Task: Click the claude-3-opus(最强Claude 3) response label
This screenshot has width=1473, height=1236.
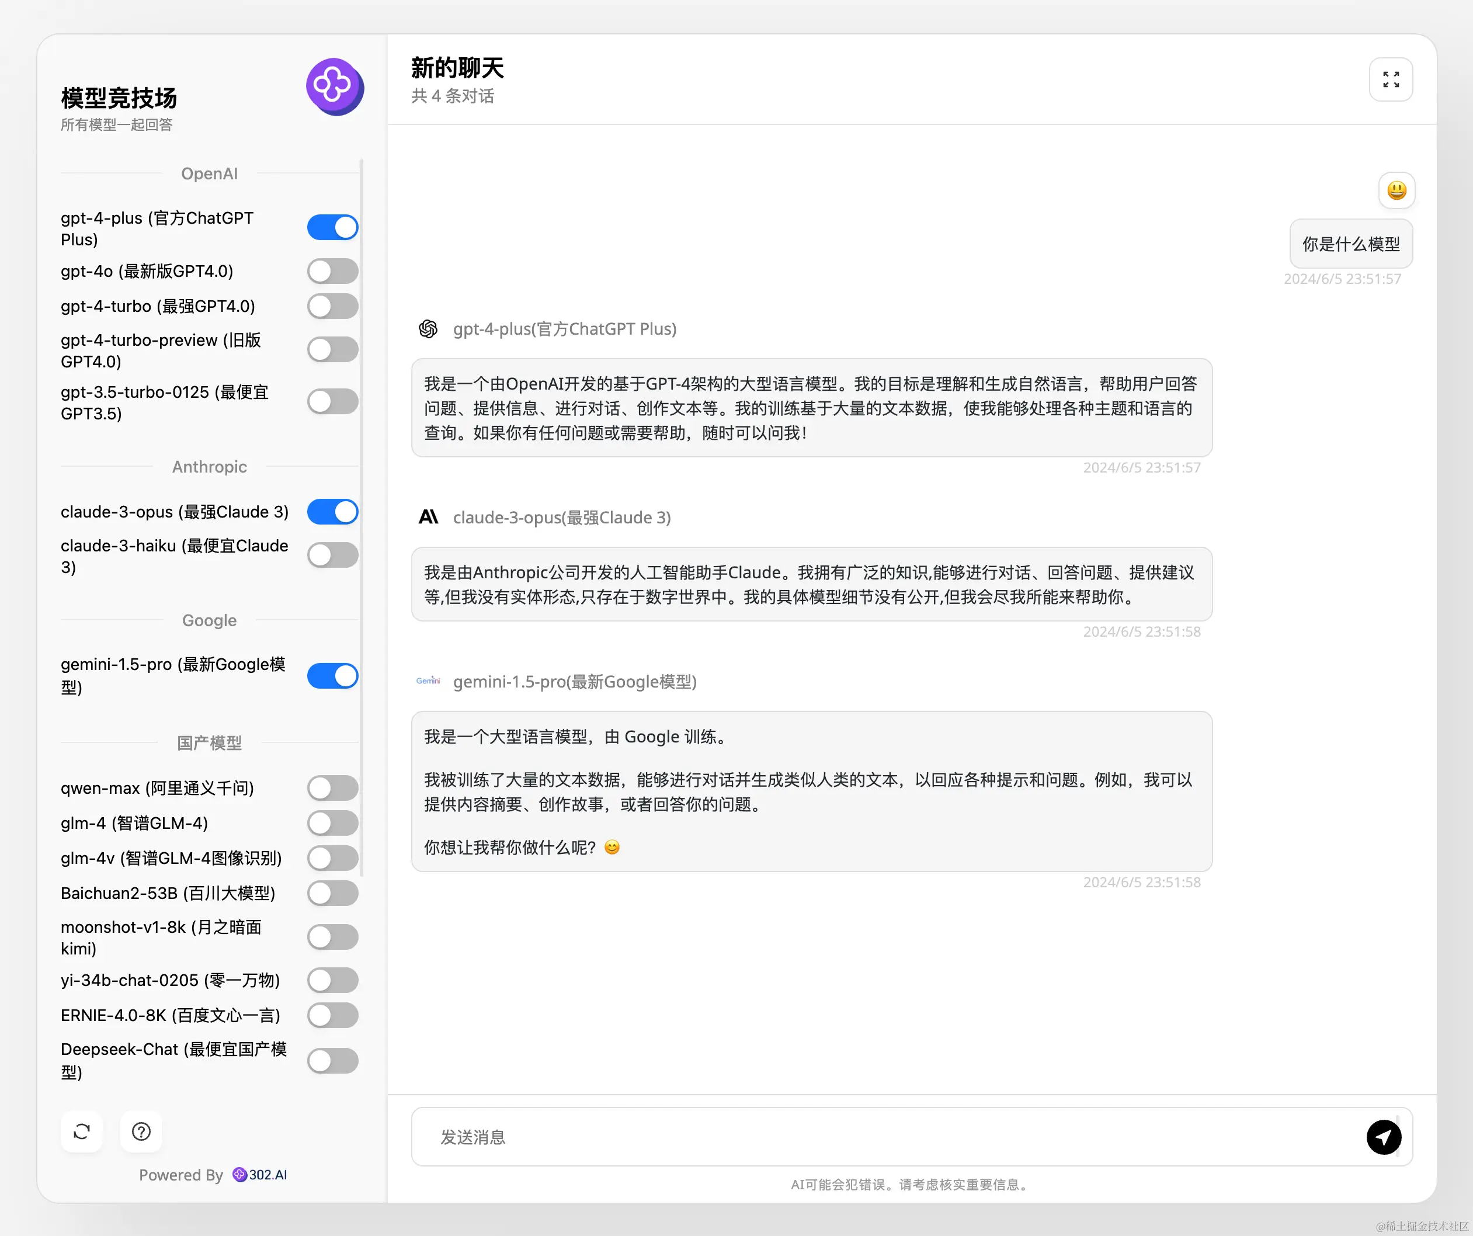Action: [562, 518]
